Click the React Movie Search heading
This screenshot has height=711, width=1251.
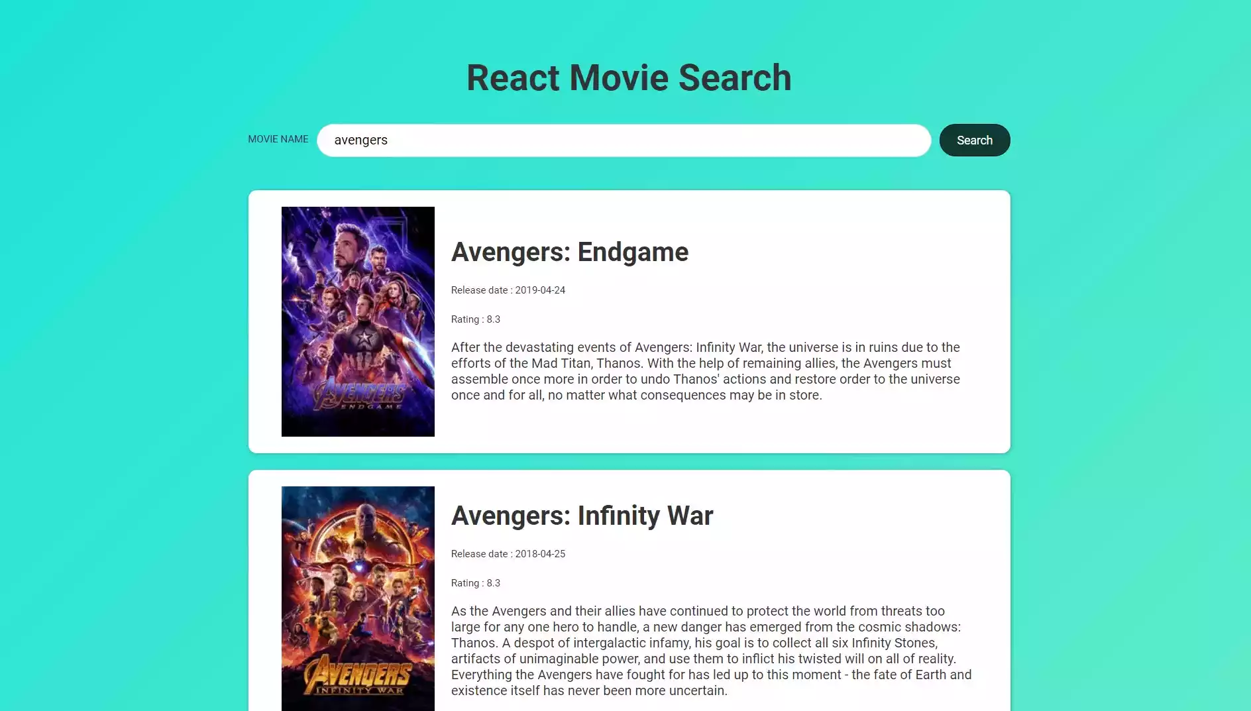pyautogui.click(x=628, y=77)
